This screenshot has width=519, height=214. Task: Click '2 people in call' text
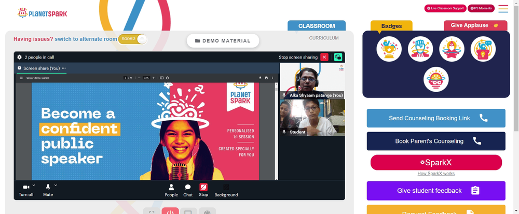click(x=39, y=57)
